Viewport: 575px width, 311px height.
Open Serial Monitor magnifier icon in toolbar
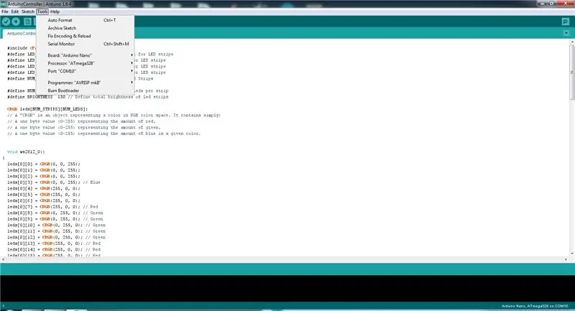pos(566,22)
